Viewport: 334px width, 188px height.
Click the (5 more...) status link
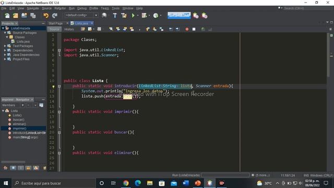click(x=263, y=175)
